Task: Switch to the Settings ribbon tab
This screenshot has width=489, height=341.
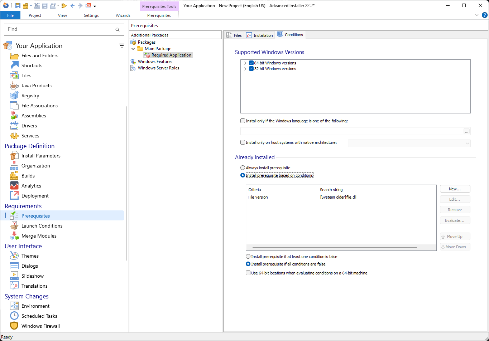Action: tap(91, 15)
